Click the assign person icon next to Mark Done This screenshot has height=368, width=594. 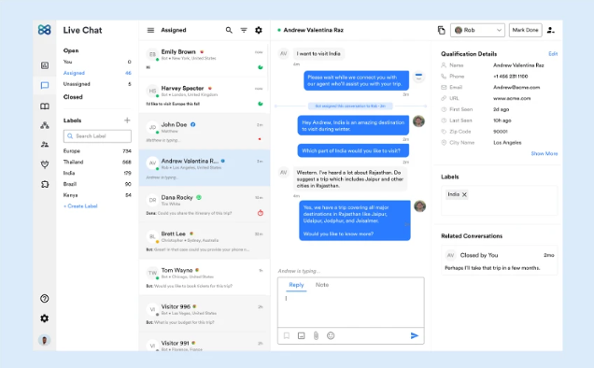[551, 30]
